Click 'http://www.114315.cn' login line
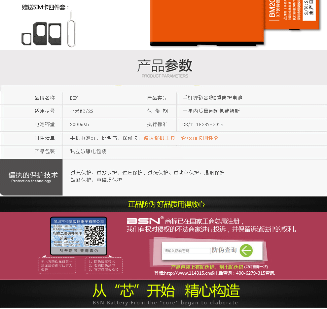 [215, 273]
